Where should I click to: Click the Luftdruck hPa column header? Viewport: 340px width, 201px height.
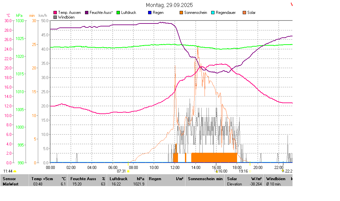click(x=127, y=179)
